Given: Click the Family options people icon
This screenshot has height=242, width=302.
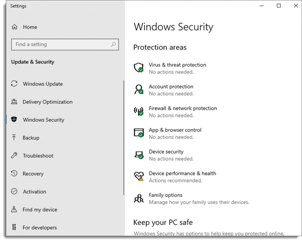Looking at the screenshot, I should [x=139, y=198].
